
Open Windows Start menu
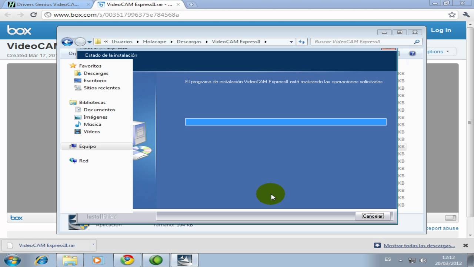12,260
